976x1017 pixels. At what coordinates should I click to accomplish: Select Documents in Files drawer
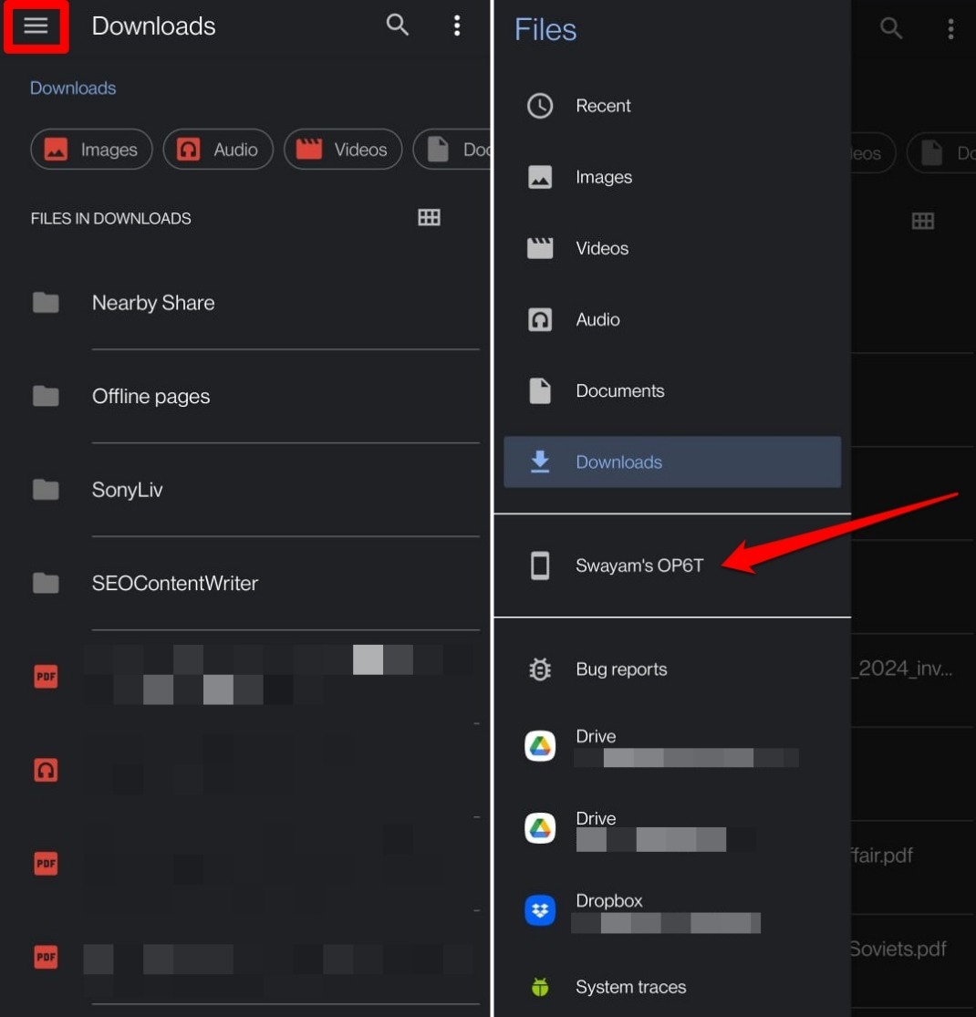click(672, 391)
